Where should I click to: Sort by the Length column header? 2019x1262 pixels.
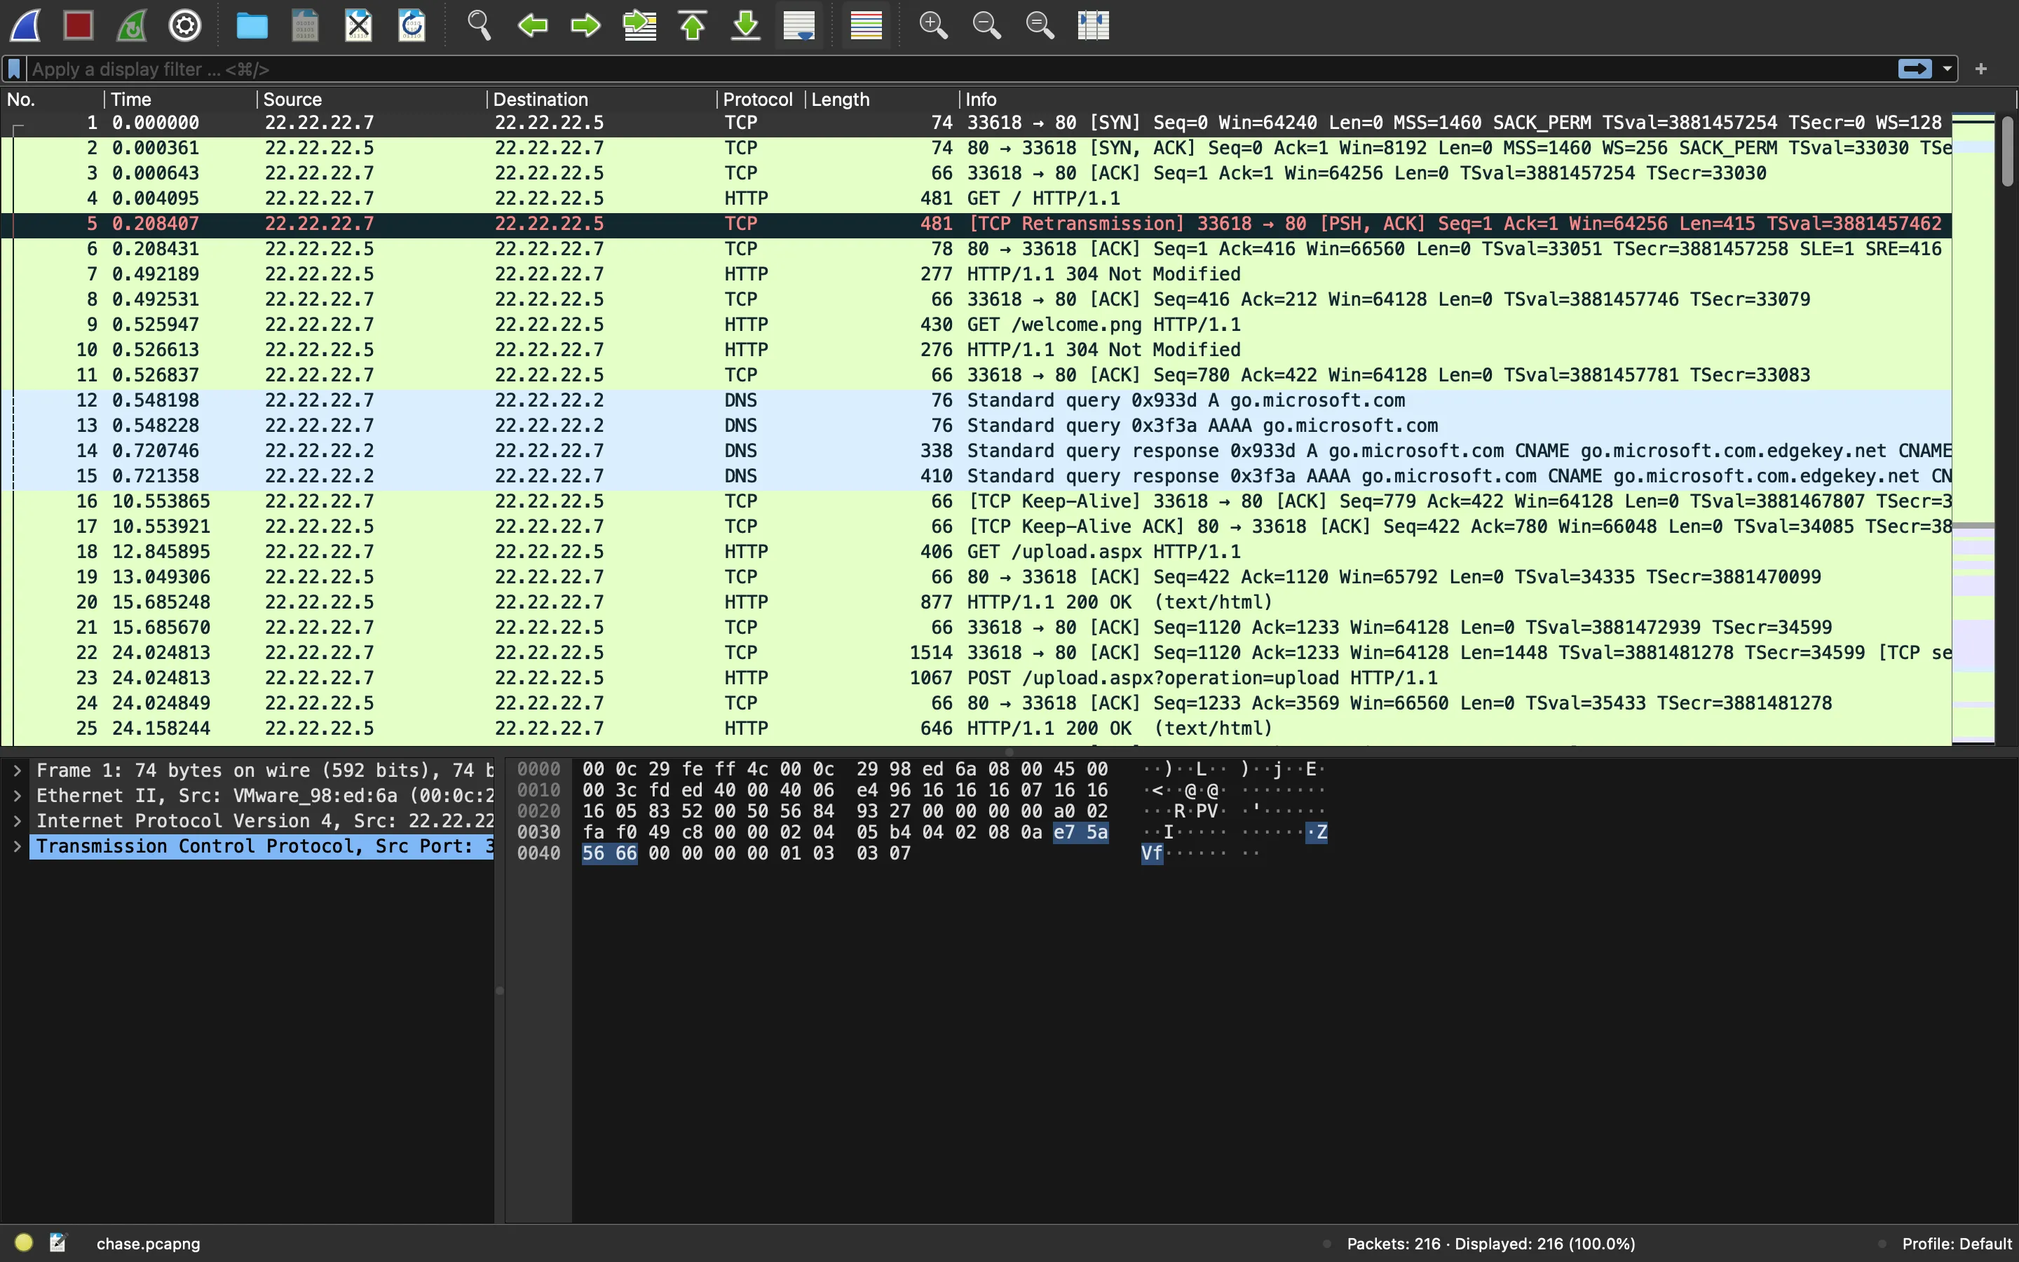883,100
